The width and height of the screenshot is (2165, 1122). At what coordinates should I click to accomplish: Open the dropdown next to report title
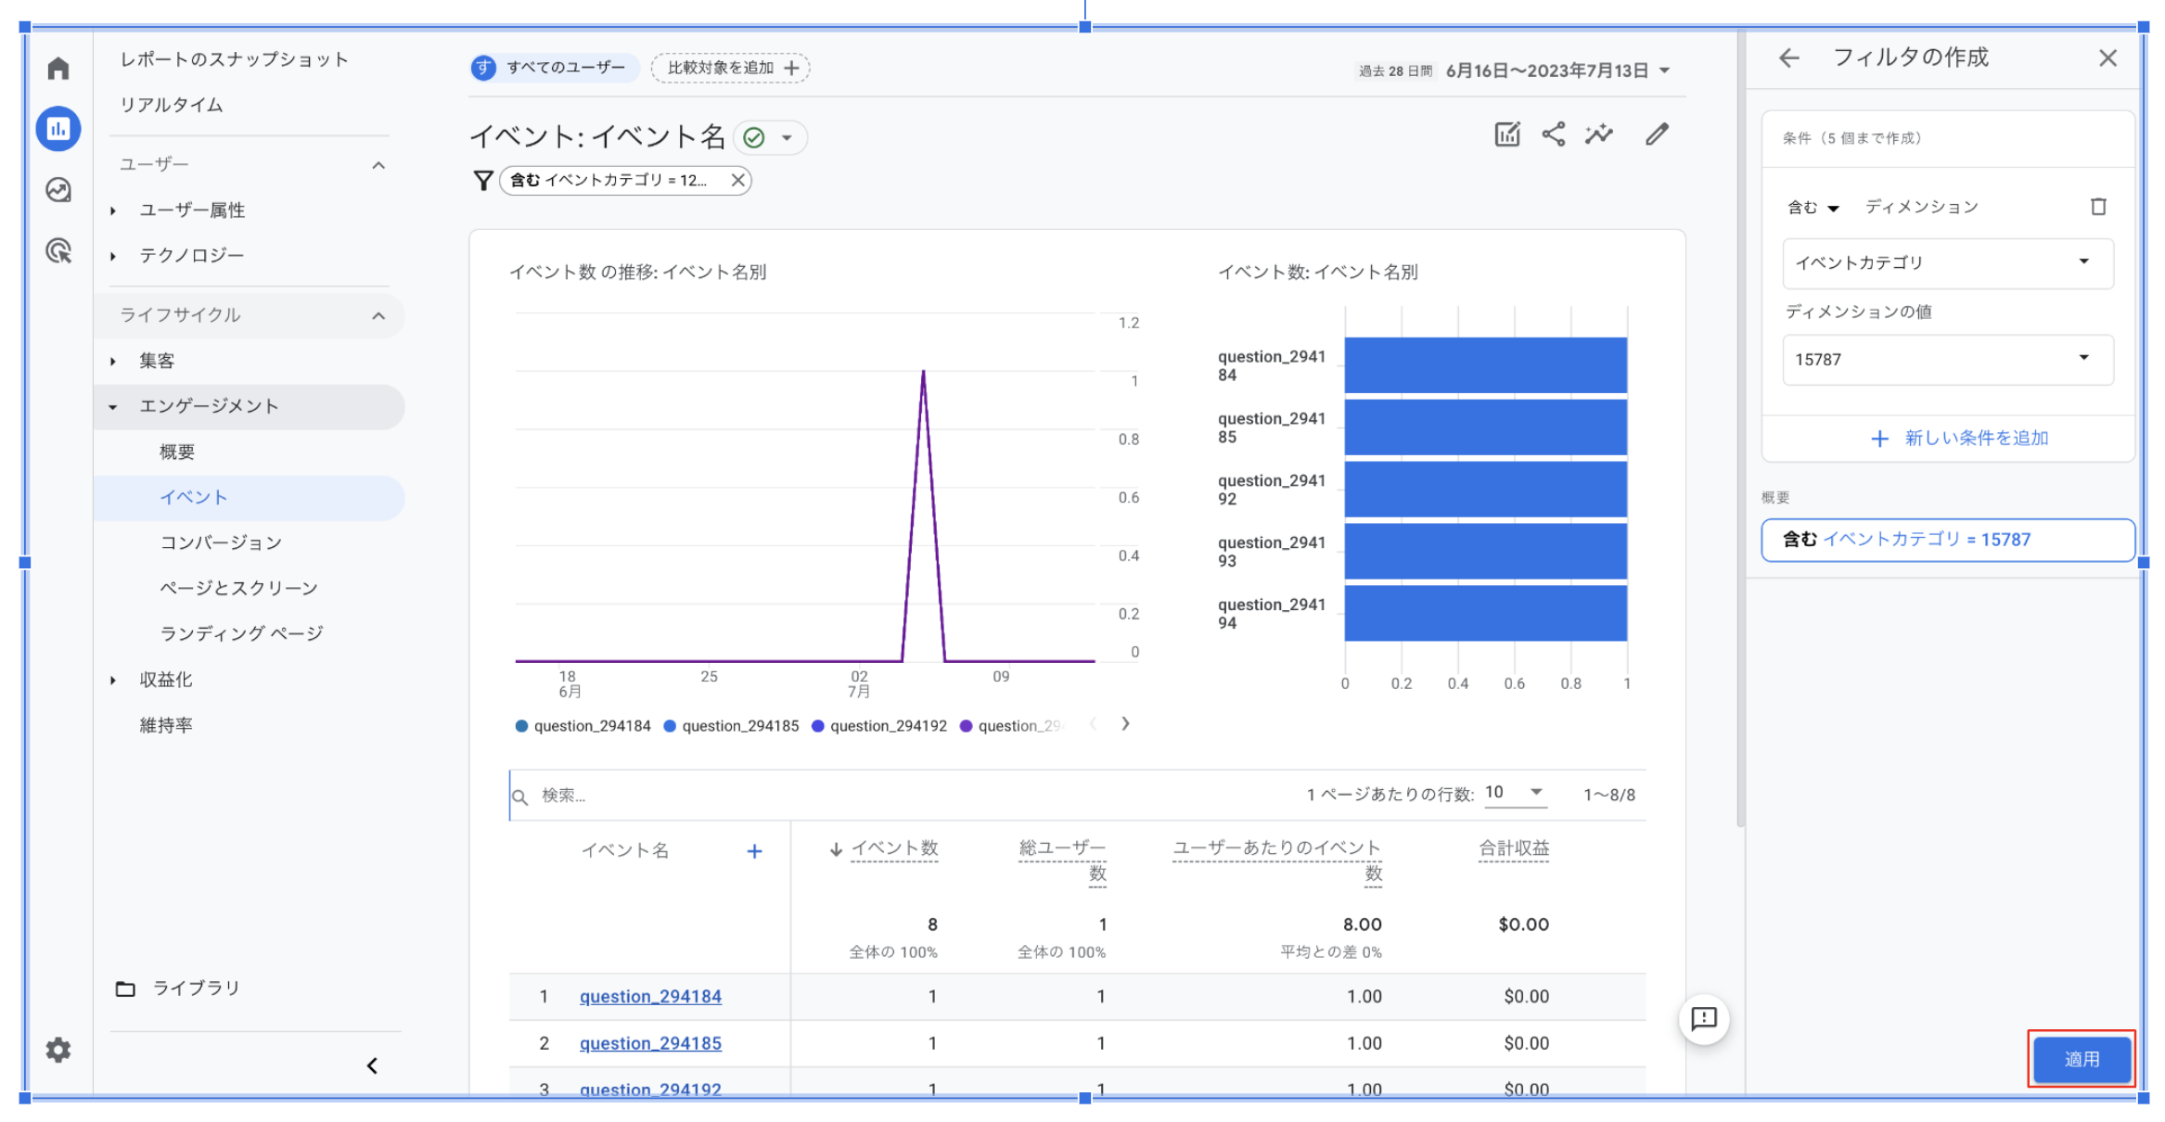click(787, 138)
